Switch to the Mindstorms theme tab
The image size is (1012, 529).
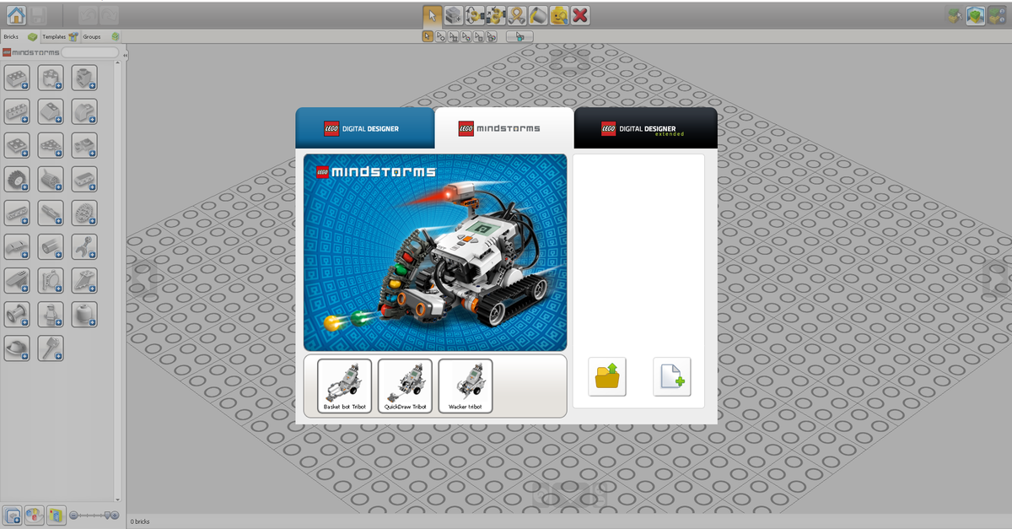[x=503, y=128]
